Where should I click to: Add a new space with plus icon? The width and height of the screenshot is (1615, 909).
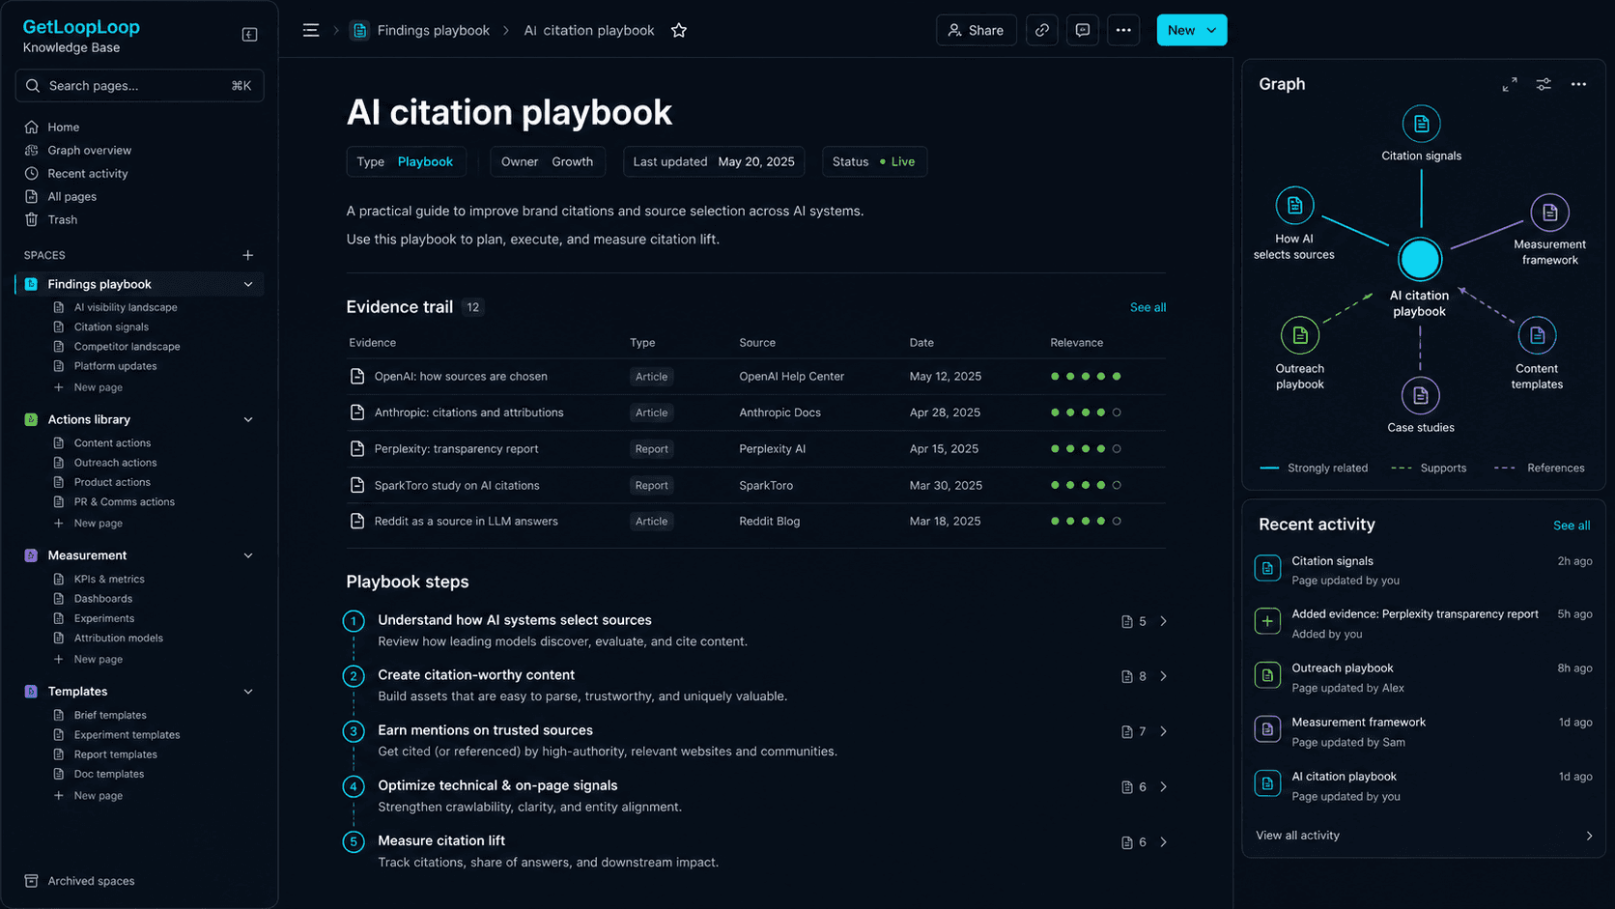click(x=248, y=255)
